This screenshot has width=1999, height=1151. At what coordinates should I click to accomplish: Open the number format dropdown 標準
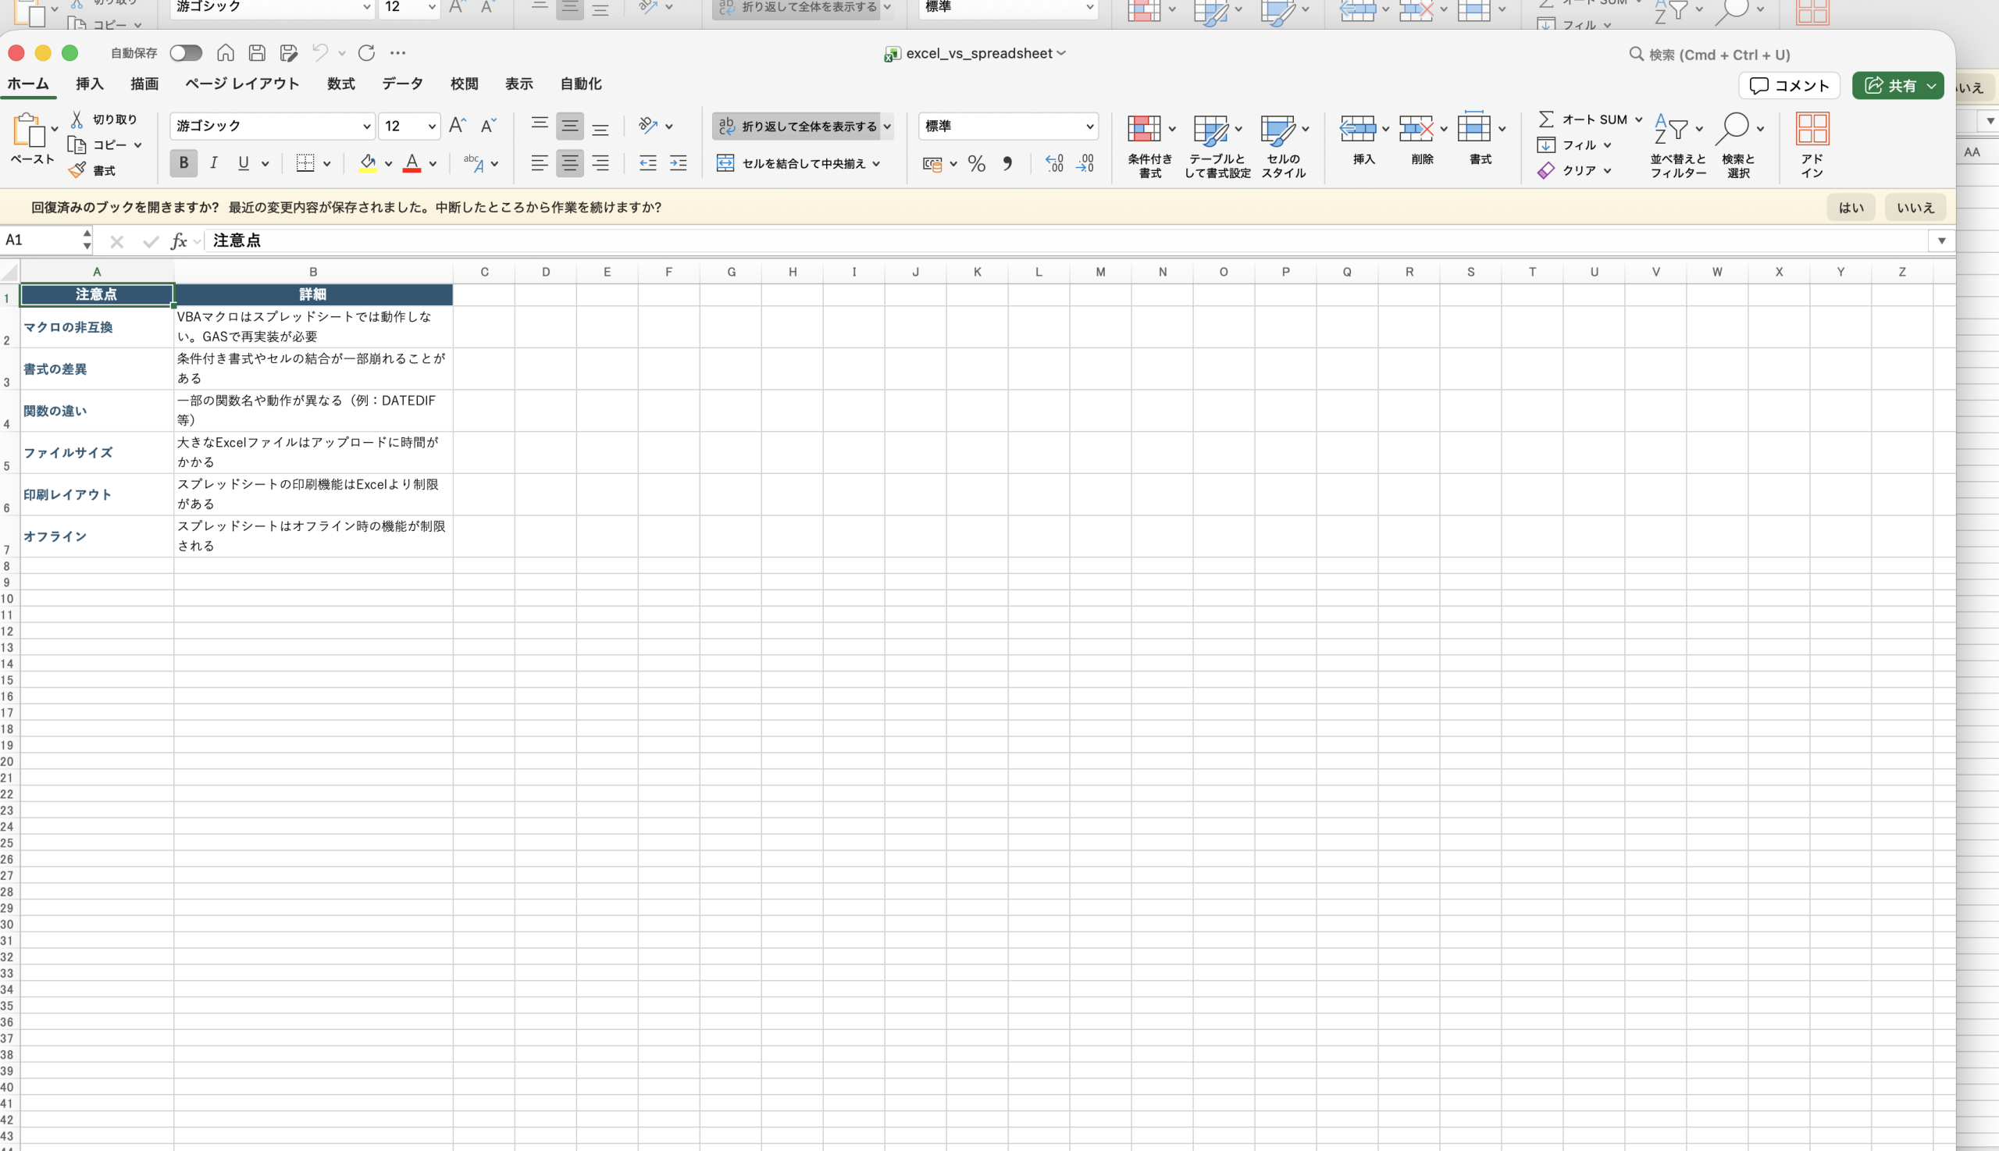click(1089, 126)
